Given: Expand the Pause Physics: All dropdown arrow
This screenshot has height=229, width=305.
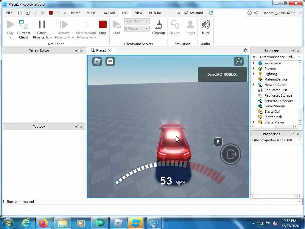Looking at the screenshot, I should click(x=51, y=37).
